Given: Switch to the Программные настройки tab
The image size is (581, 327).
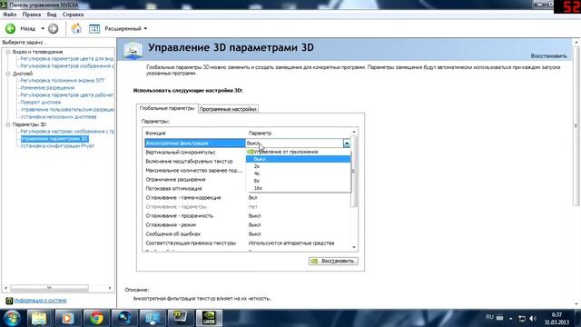Looking at the screenshot, I should click(228, 109).
